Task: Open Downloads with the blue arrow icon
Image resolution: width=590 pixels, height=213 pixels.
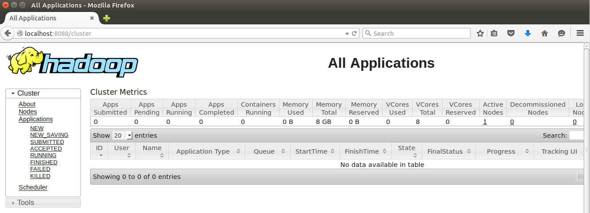Action: 528,33
